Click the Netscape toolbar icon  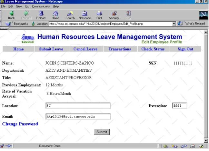click(85, 13)
